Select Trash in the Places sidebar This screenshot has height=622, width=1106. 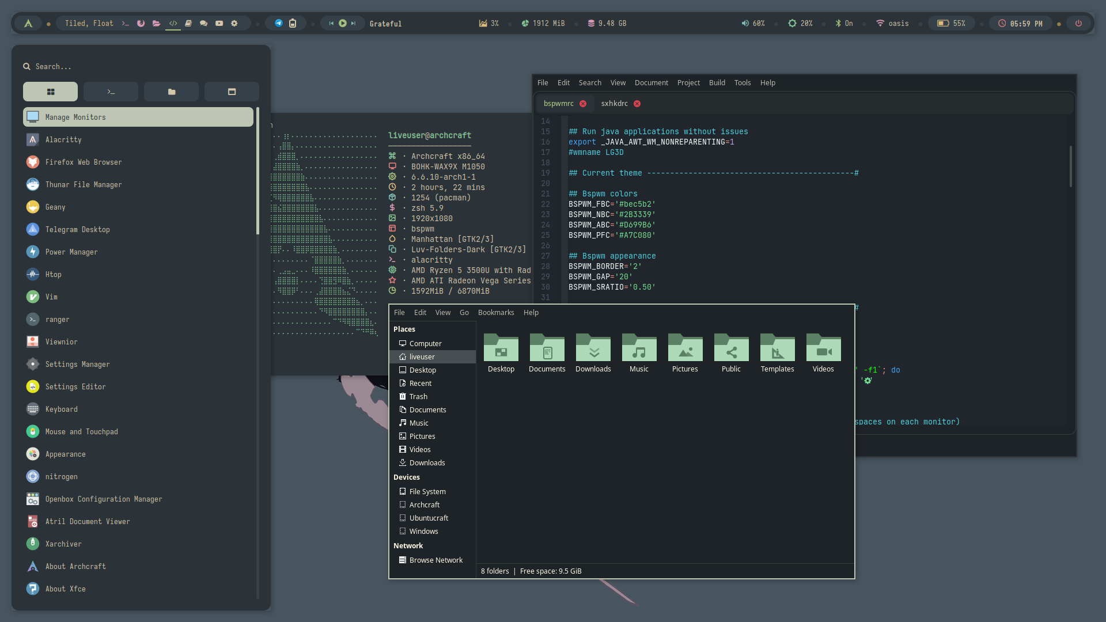(x=418, y=397)
